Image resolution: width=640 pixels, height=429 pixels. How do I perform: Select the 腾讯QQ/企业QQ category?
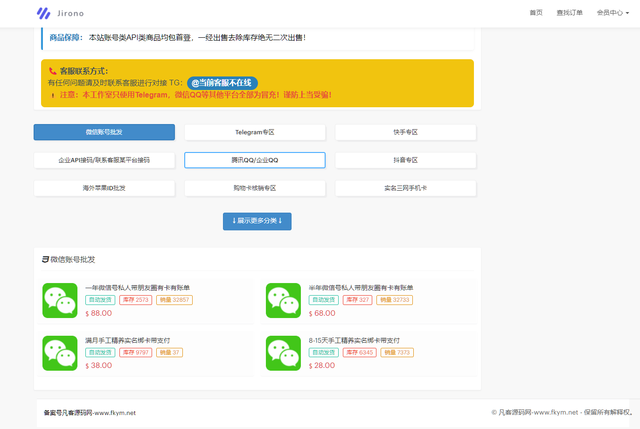click(x=255, y=160)
